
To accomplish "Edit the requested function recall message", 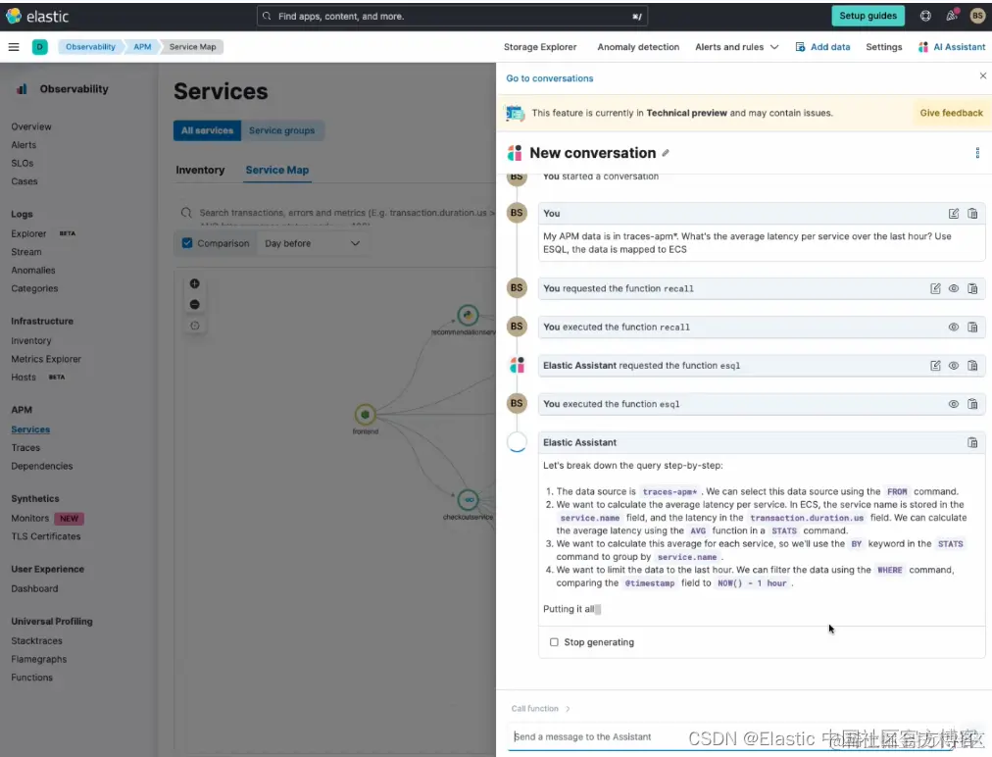I will (x=935, y=288).
